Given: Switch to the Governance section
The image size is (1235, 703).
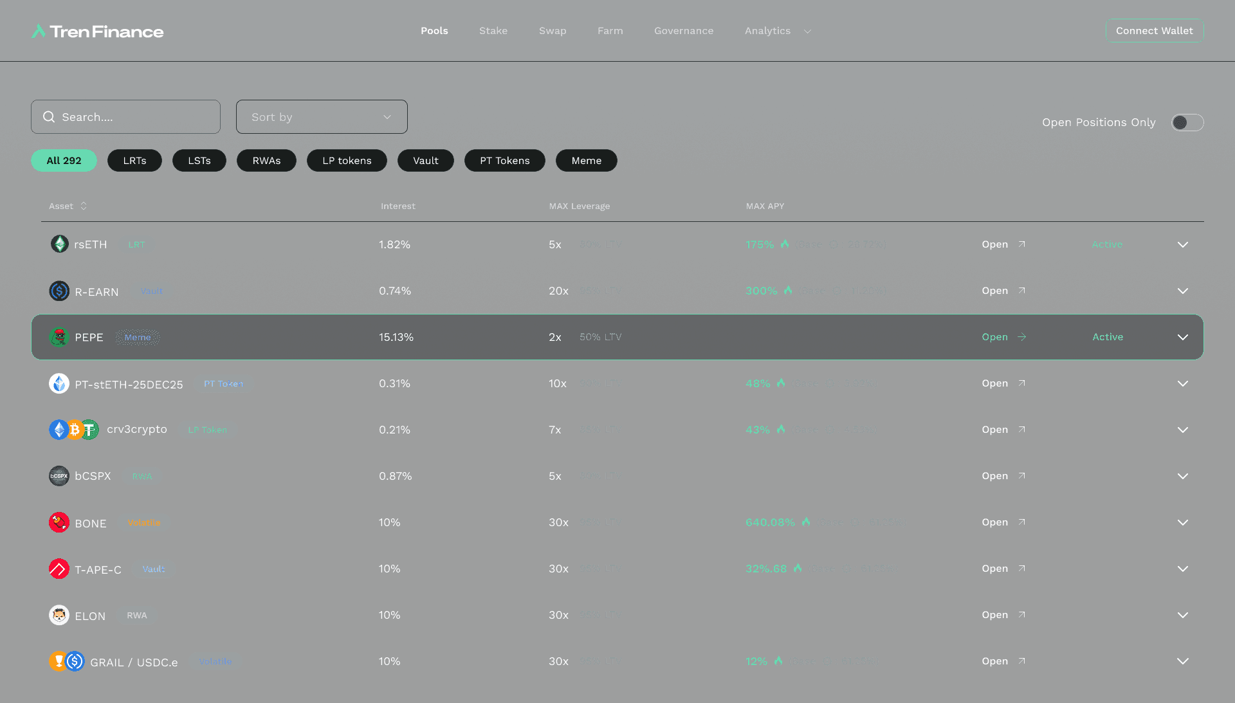Looking at the screenshot, I should pyautogui.click(x=683, y=30).
